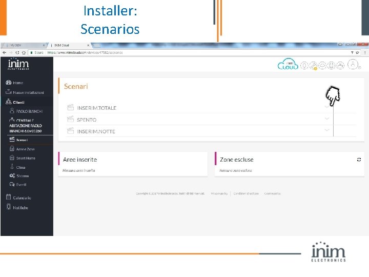The image size is (369, 277).
Task: Click the printer-like icon in header
Action: [x=340, y=65]
